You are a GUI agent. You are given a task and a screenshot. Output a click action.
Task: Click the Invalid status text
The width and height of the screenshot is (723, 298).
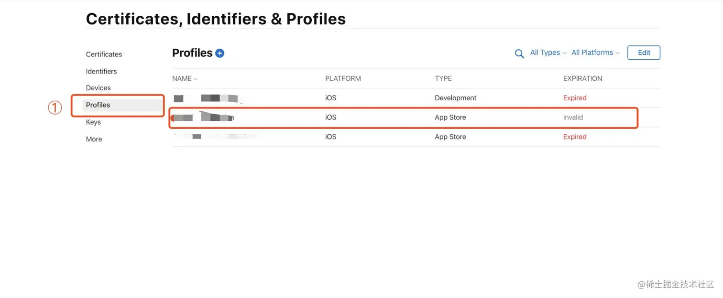click(573, 117)
